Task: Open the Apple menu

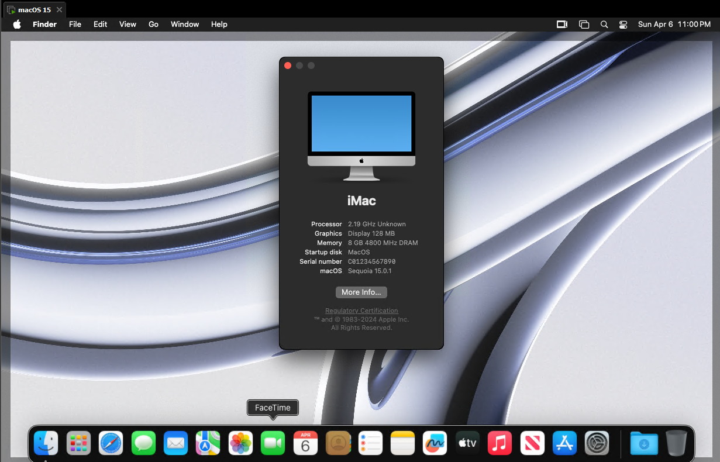Action: tap(17, 25)
